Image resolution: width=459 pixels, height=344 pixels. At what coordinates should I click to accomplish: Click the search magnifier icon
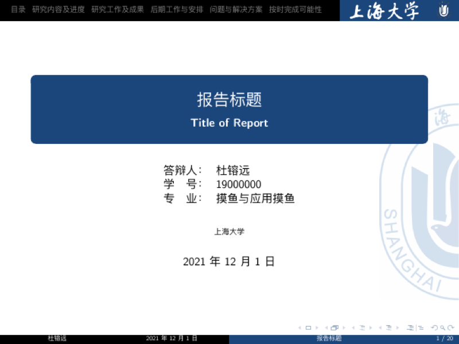tap(443, 328)
